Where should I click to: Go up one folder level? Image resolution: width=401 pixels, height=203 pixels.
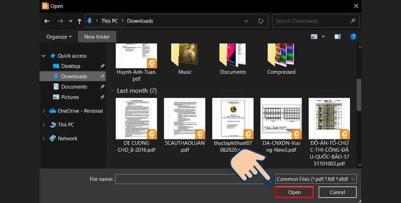coord(80,21)
